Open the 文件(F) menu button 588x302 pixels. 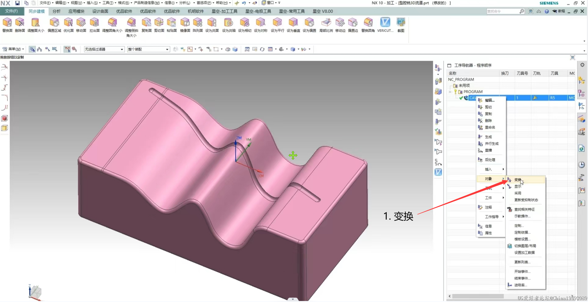click(11, 11)
